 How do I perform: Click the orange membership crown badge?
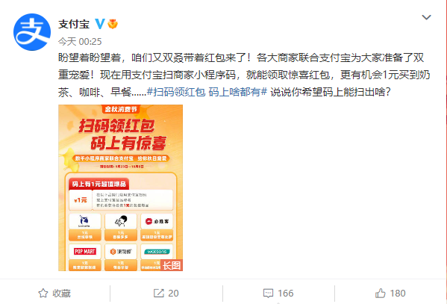coord(113,24)
